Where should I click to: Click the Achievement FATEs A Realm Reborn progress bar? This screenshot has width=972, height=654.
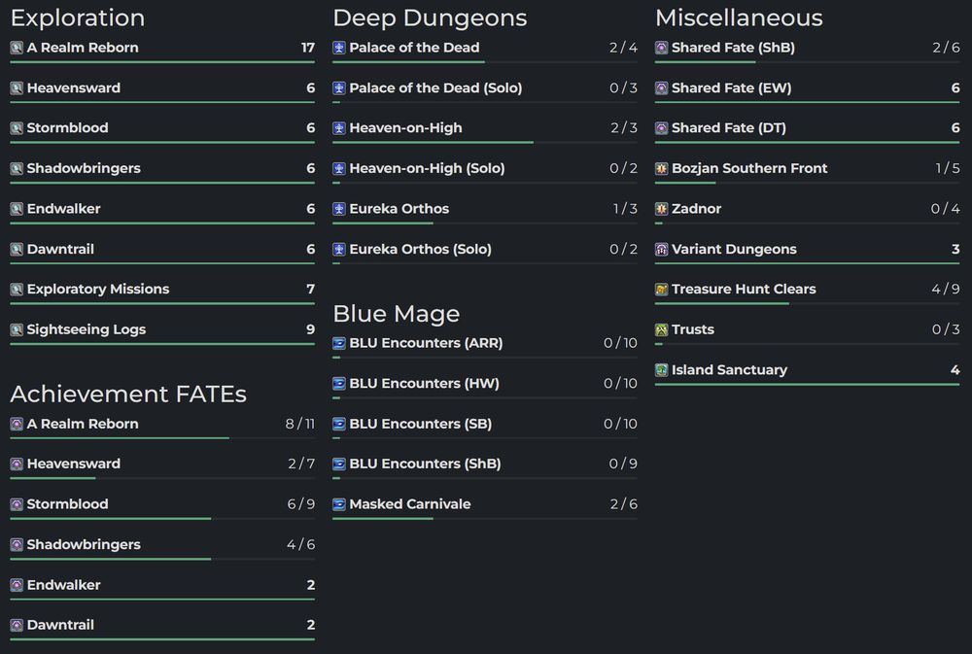coord(162,438)
